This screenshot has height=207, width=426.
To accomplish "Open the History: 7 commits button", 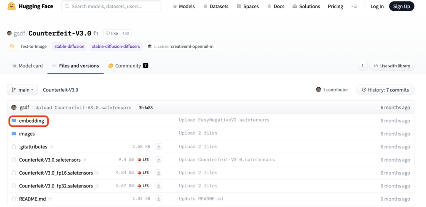I will (x=385, y=90).
